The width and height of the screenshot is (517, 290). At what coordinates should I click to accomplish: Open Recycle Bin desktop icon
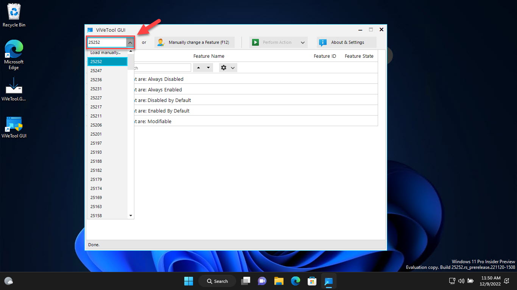click(x=14, y=15)
